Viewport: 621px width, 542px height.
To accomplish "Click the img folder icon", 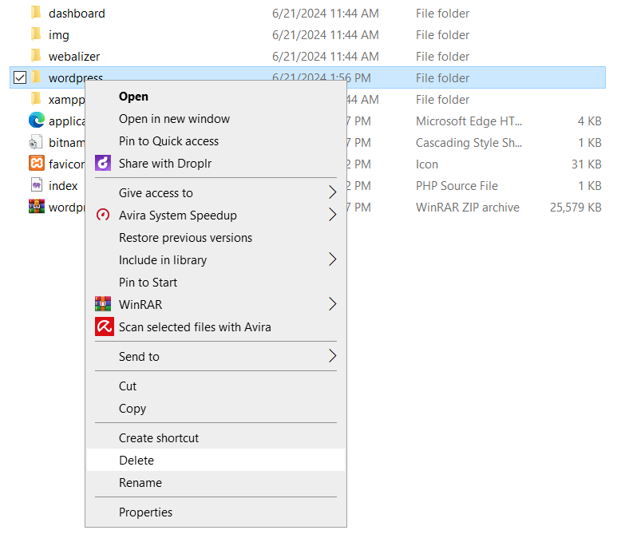I will (x=36, y=34).
